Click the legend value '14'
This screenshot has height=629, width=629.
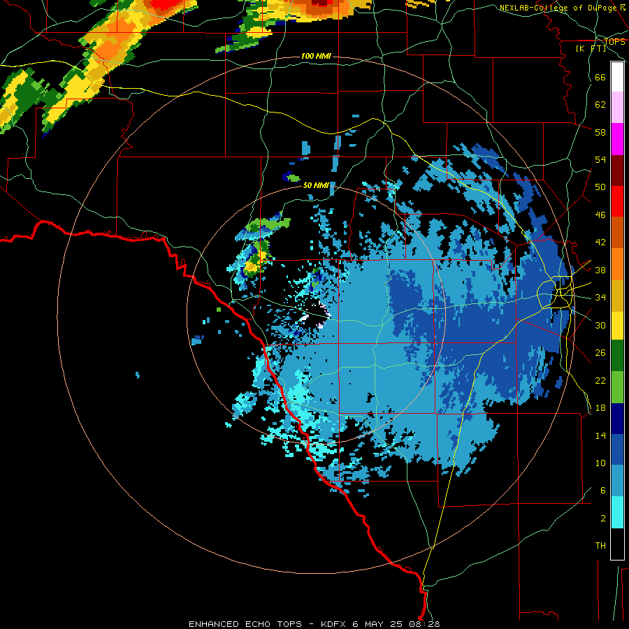(x=600, y=435)
